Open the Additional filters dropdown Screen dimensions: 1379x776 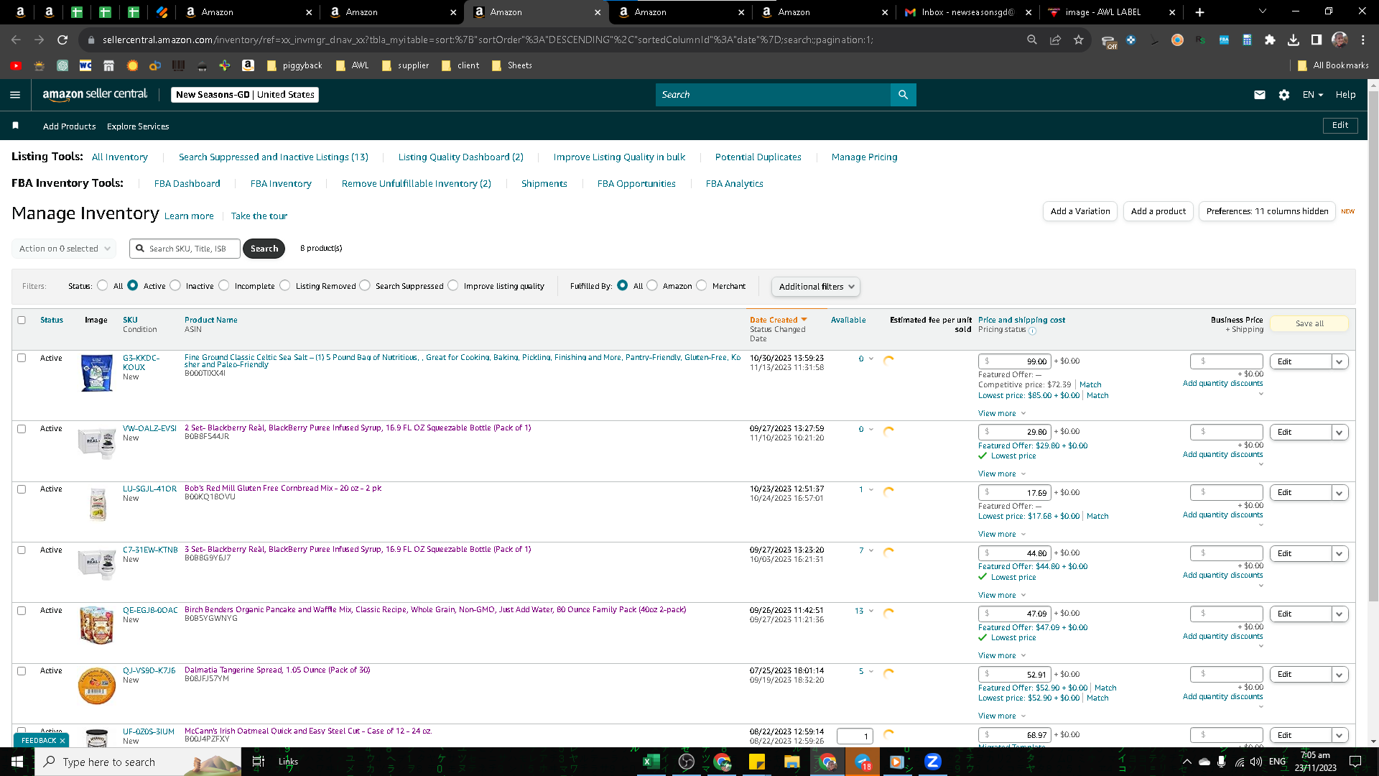tap(816, 287)
